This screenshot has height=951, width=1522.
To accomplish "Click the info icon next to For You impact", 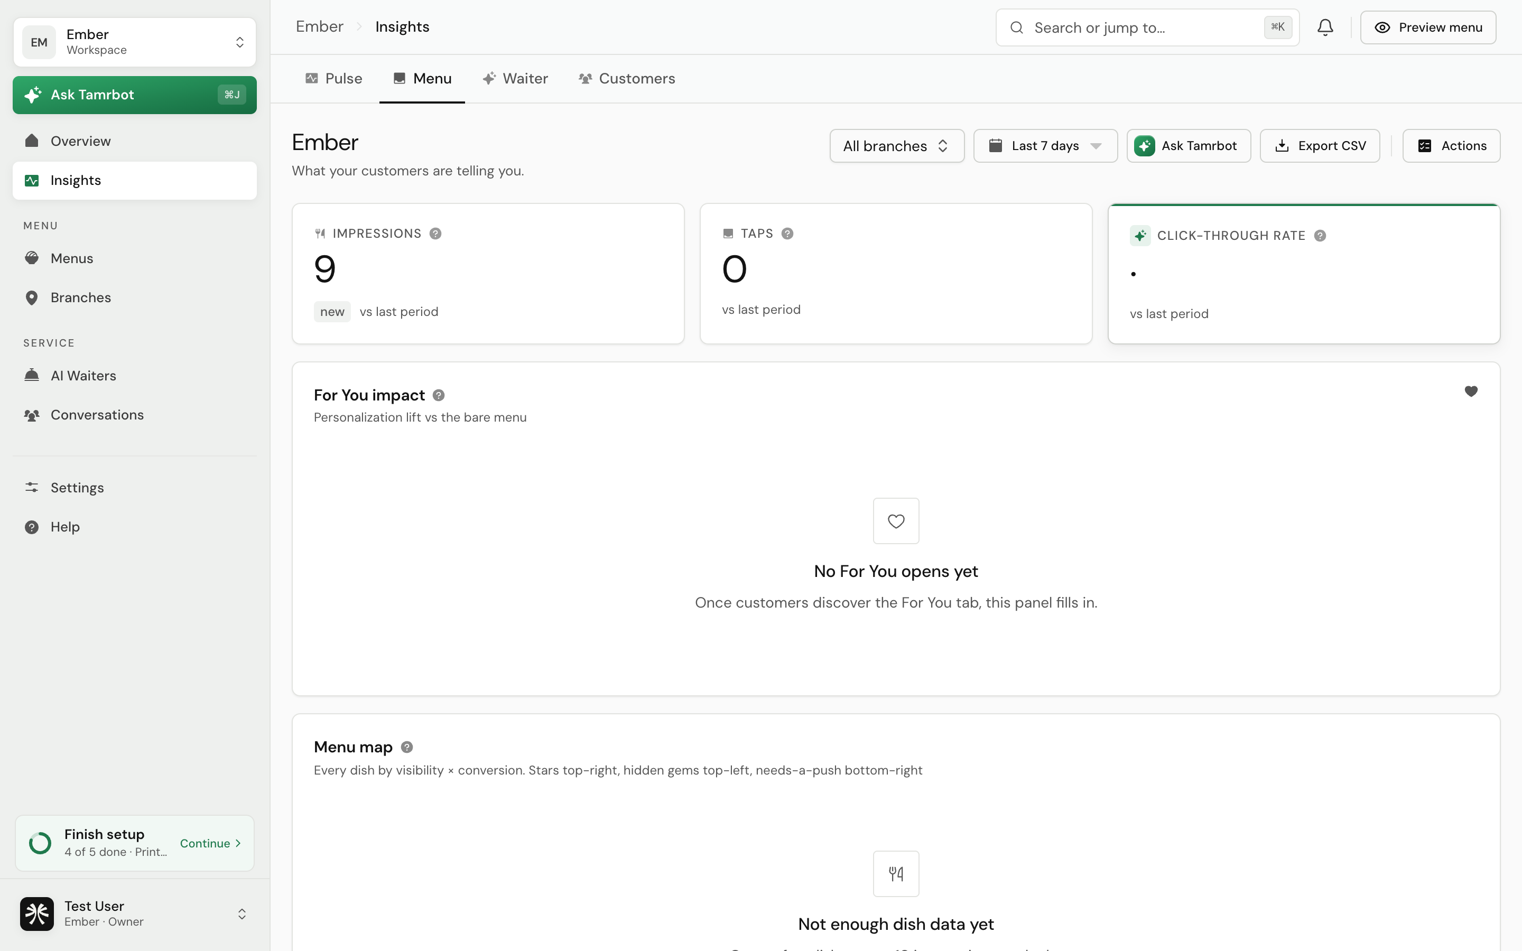I will pyautogui.click(x=439, y=395).
